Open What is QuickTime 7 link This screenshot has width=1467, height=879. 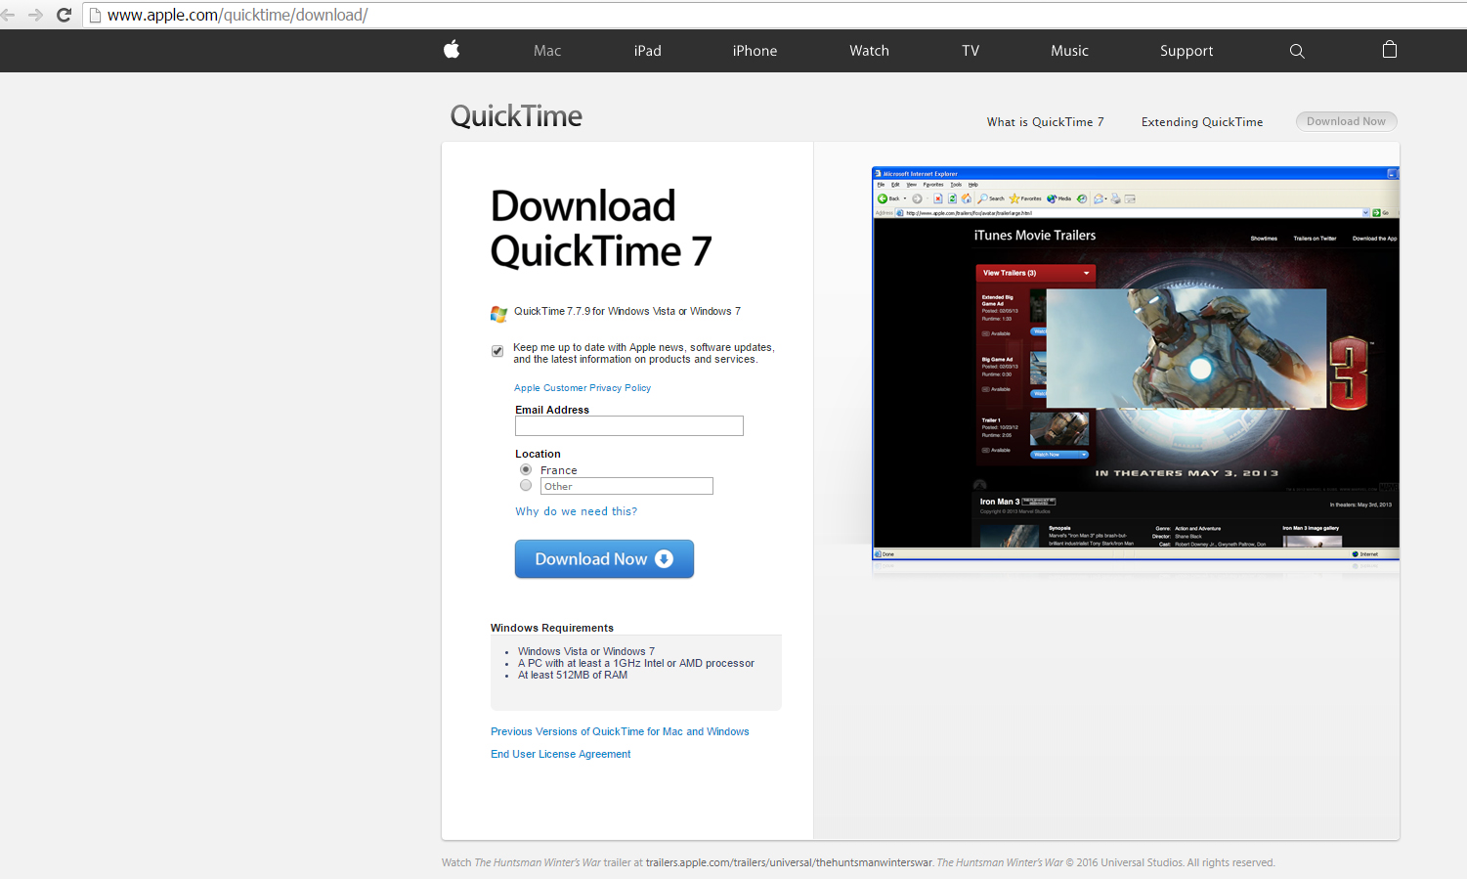[1046, 122]
